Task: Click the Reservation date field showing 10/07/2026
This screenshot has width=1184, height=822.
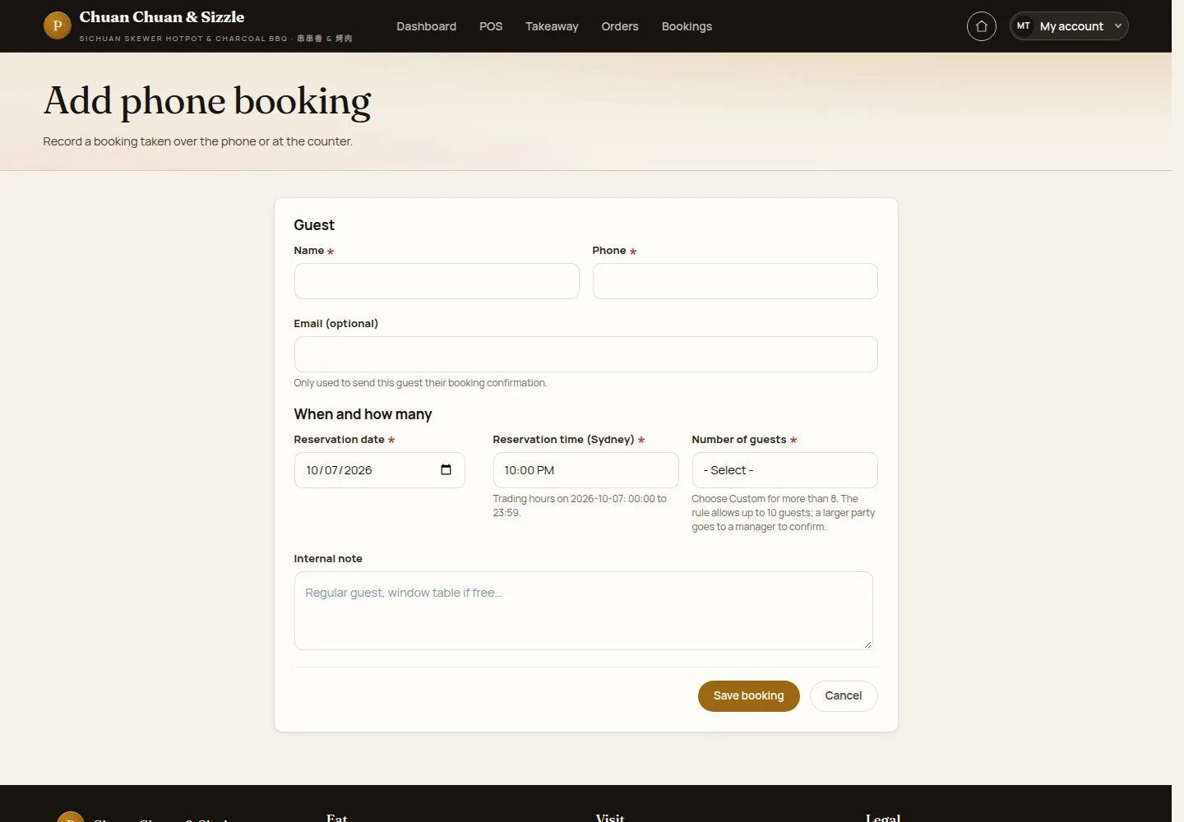Action: (379, 470)
